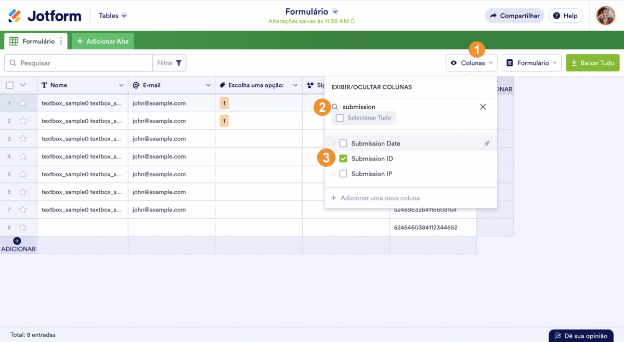
Task: Star the entry in row 4
Action: pyautogui.click(x=23, y=156)
